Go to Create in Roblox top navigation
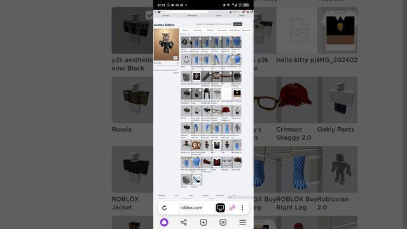The width and height of the screenshot is (407, 229). coord(218,15)
